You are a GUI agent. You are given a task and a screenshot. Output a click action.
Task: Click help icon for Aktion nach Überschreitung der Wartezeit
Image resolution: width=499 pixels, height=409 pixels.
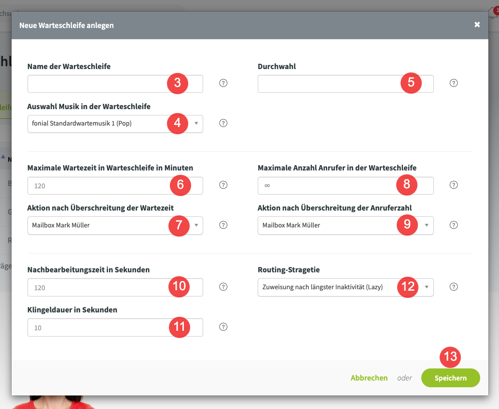(223, 225)
